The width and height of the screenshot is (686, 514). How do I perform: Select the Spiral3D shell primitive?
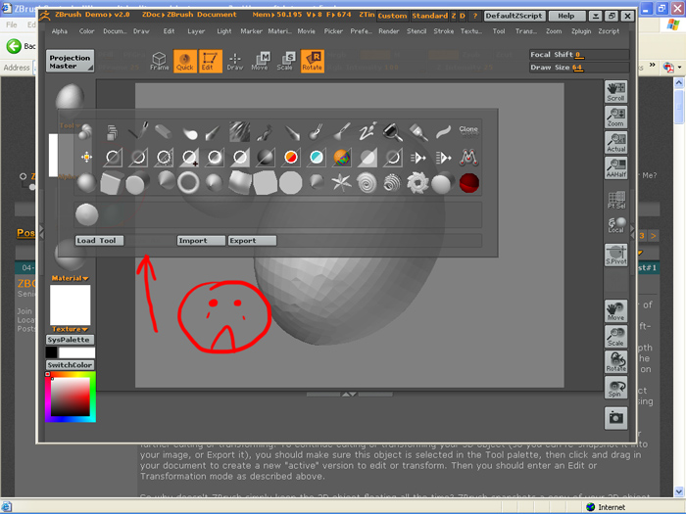(367, 183)
